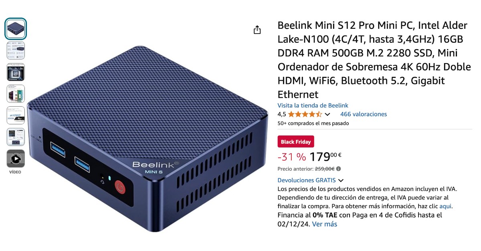Screen dimensions: 481x251
Task: Open the 466 valoraciones reviews link
Action: tap(364, 114)
